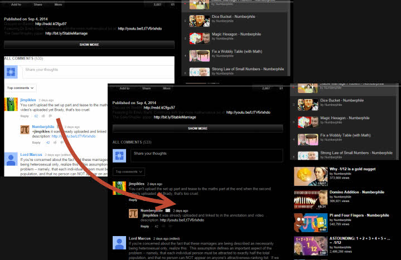Open youtu.be link inside Numberphile's dark-screenshot reply
The image size is (401, 260).
182,220
